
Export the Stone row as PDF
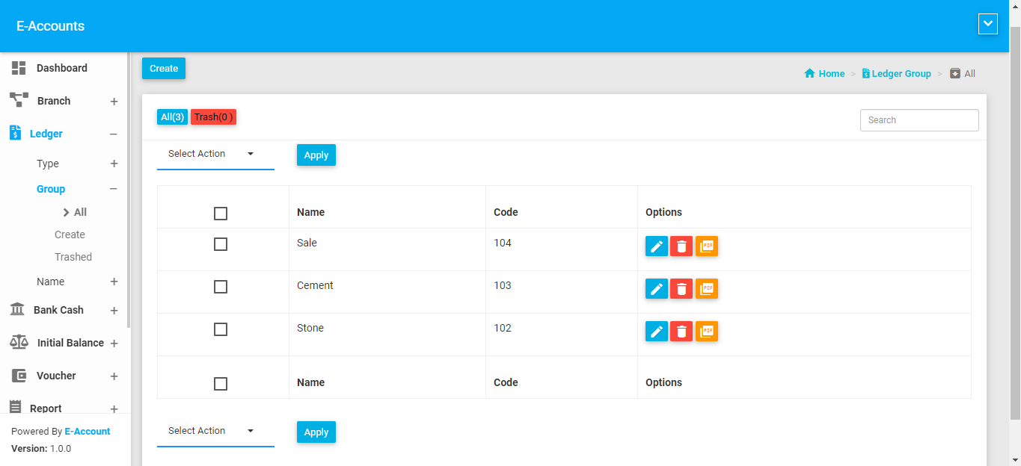706,332
